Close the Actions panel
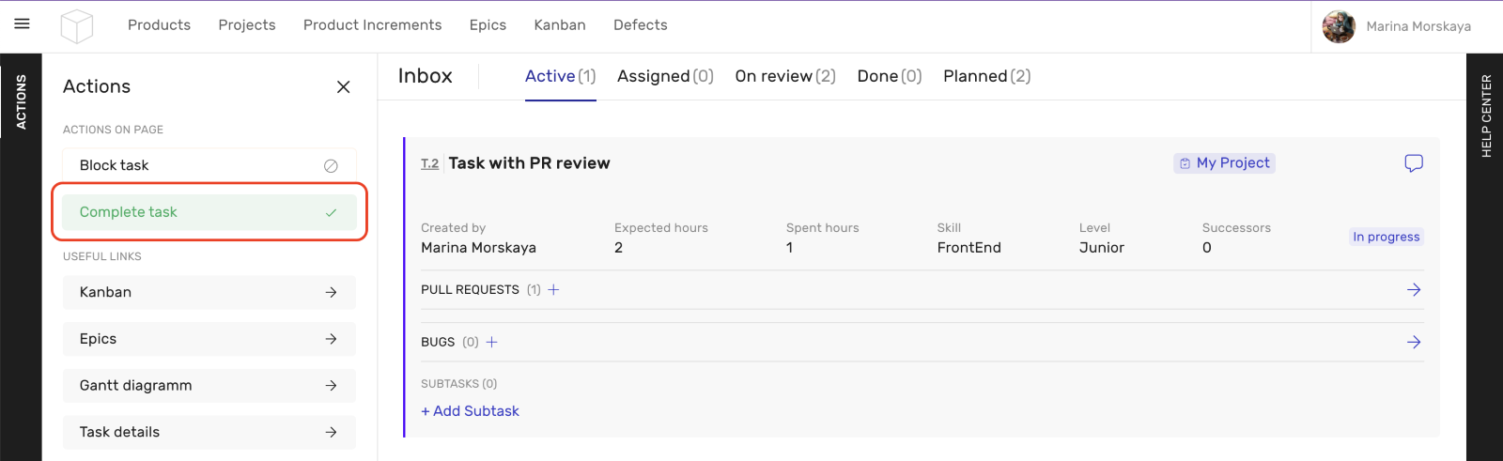 click(x=343, y=87)
